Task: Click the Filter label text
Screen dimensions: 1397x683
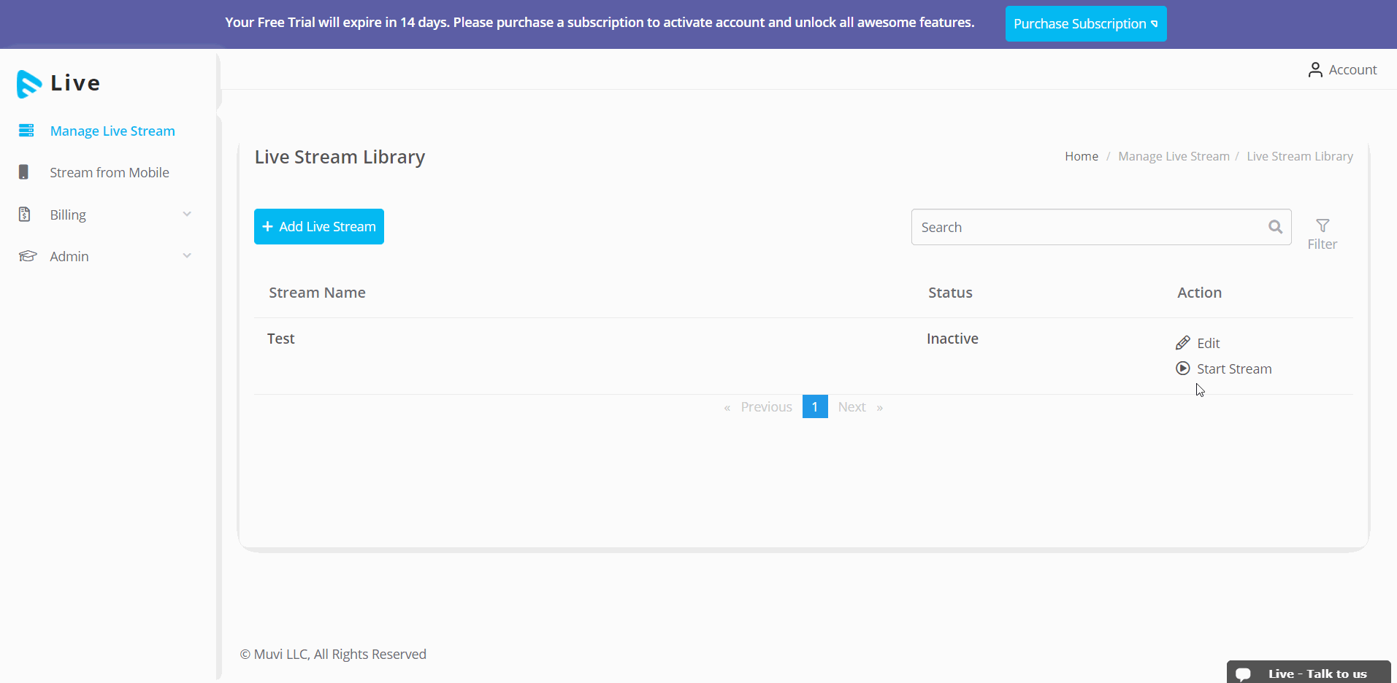Action: tap(1323, 244)
